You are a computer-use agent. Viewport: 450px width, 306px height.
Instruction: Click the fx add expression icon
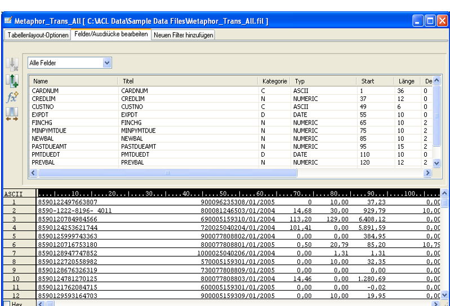(12, 97)
